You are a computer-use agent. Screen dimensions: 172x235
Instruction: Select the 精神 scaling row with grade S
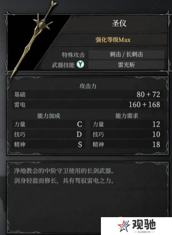coord(49,144)
